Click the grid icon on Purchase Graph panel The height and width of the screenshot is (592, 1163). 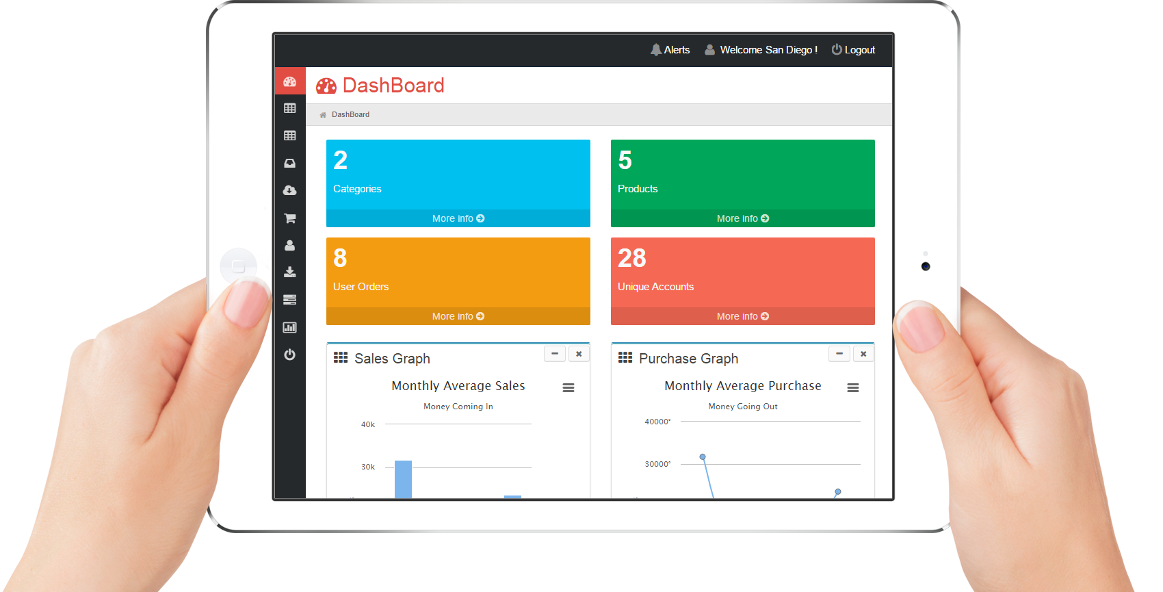click(625, 357)
